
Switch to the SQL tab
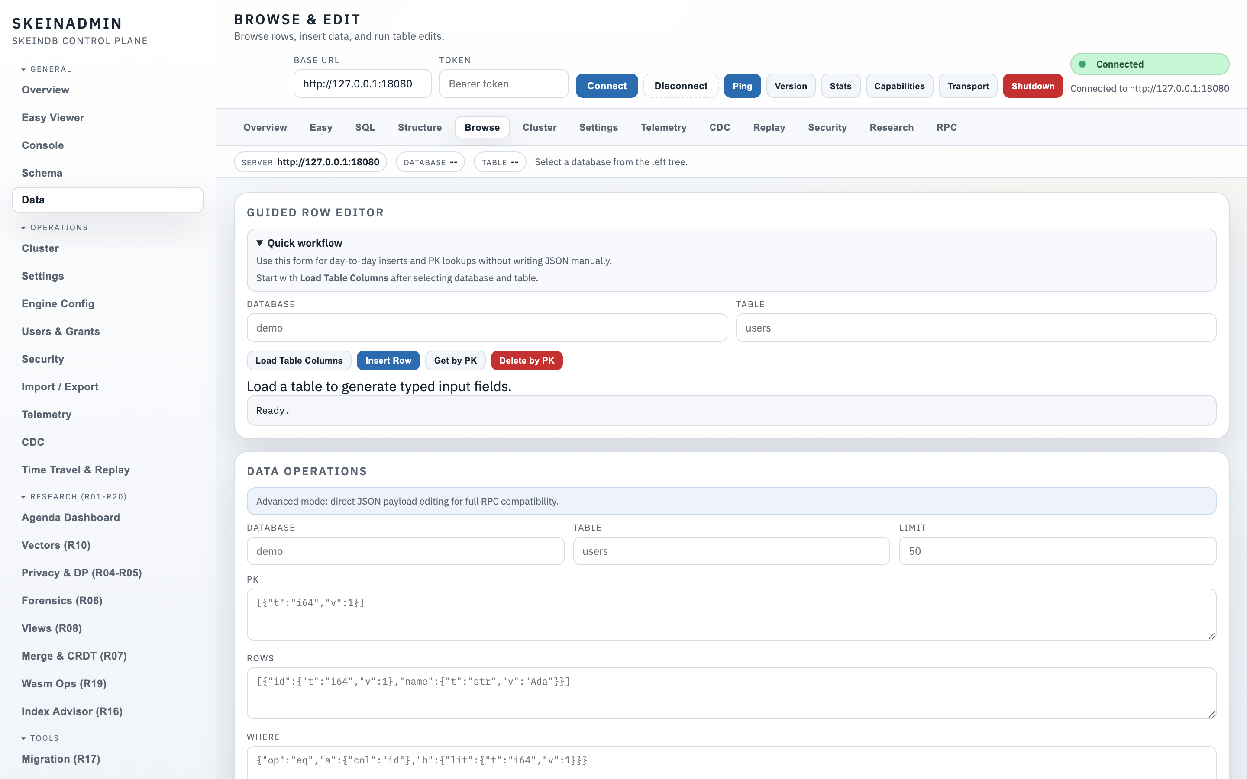(365, 127)
